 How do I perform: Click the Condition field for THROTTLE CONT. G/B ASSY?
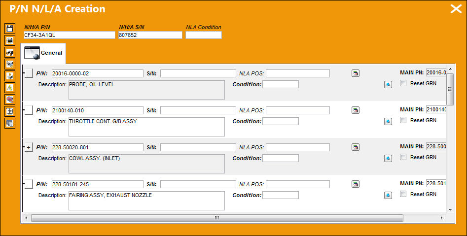pyautogui.click(x=281, y=121)
